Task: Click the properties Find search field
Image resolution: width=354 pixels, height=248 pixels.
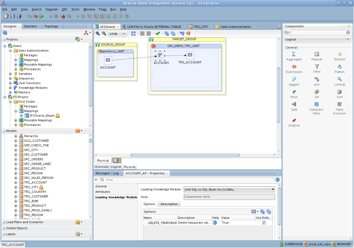Action: pyautogui.click(x=189, y=180)
